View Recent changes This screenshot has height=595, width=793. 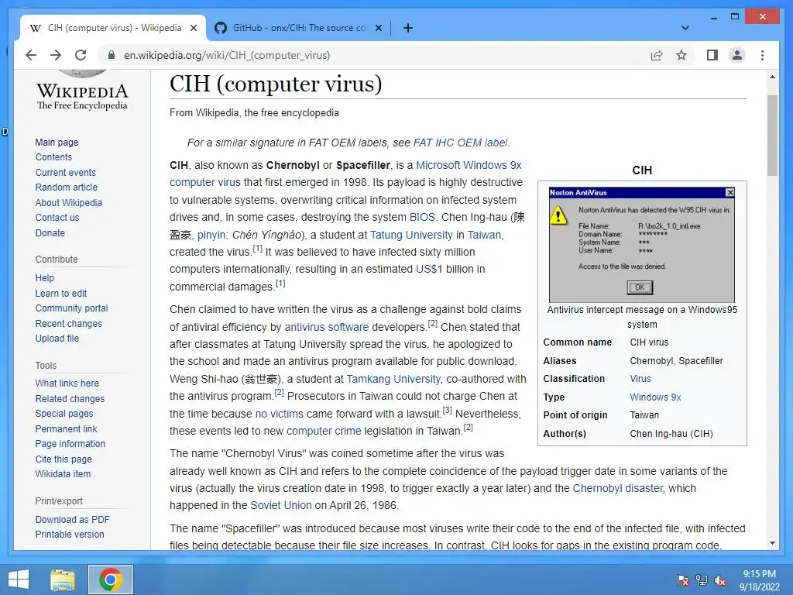coord(68,323)
